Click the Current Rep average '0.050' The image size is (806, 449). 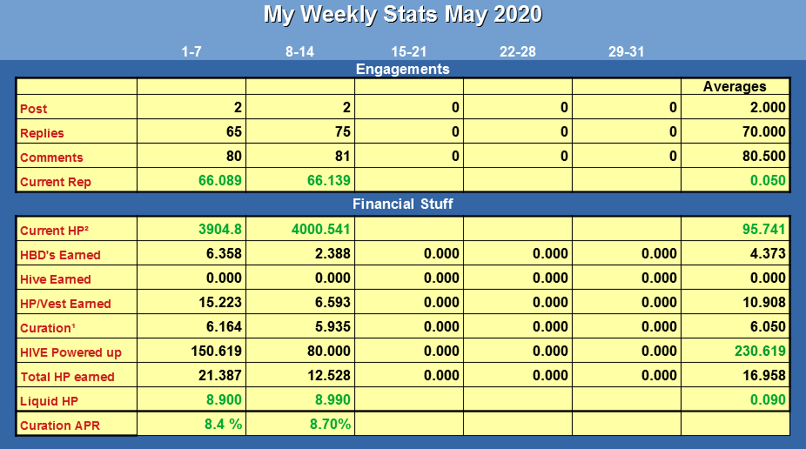[x=768, y=180]
